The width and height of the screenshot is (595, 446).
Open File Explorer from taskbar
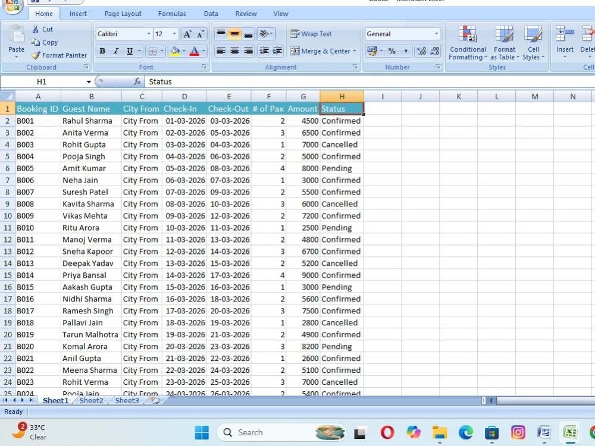440,432
